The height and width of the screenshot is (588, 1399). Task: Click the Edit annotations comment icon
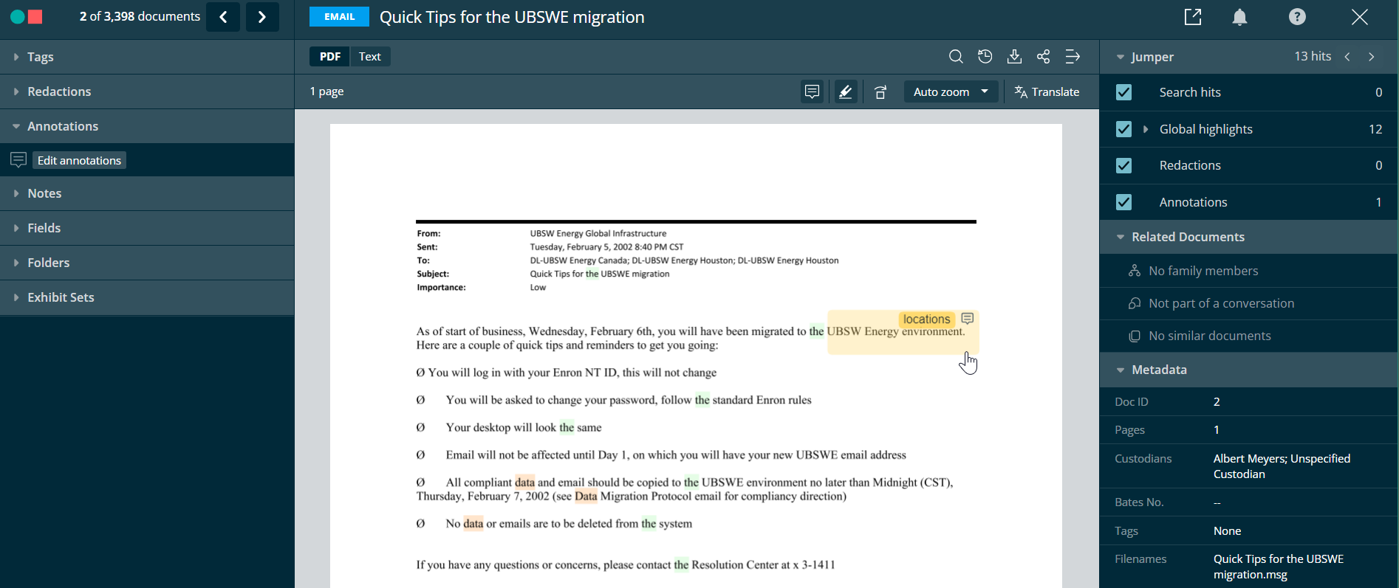pos(18,160)
